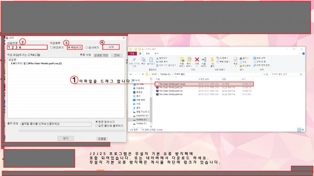
Task: Click the J2J25 progress bar
Action: click(72, 131)
